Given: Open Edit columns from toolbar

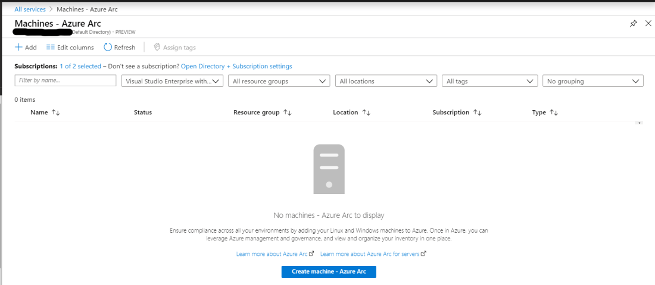Looking at the screenshot, I should click(x=70, y=48).
